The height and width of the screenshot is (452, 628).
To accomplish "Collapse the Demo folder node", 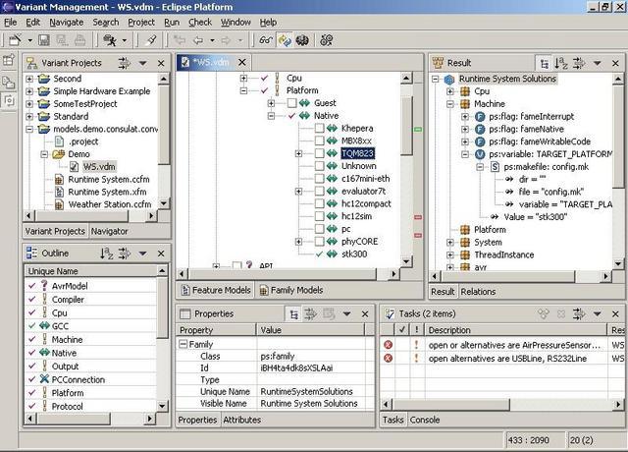I will pos(44,154).
